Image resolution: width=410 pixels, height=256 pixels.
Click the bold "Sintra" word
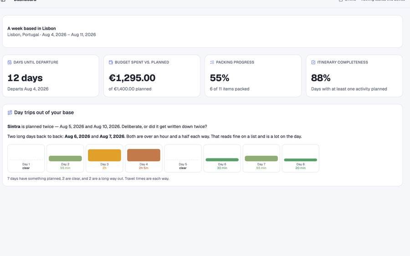[x=14, y=127]
